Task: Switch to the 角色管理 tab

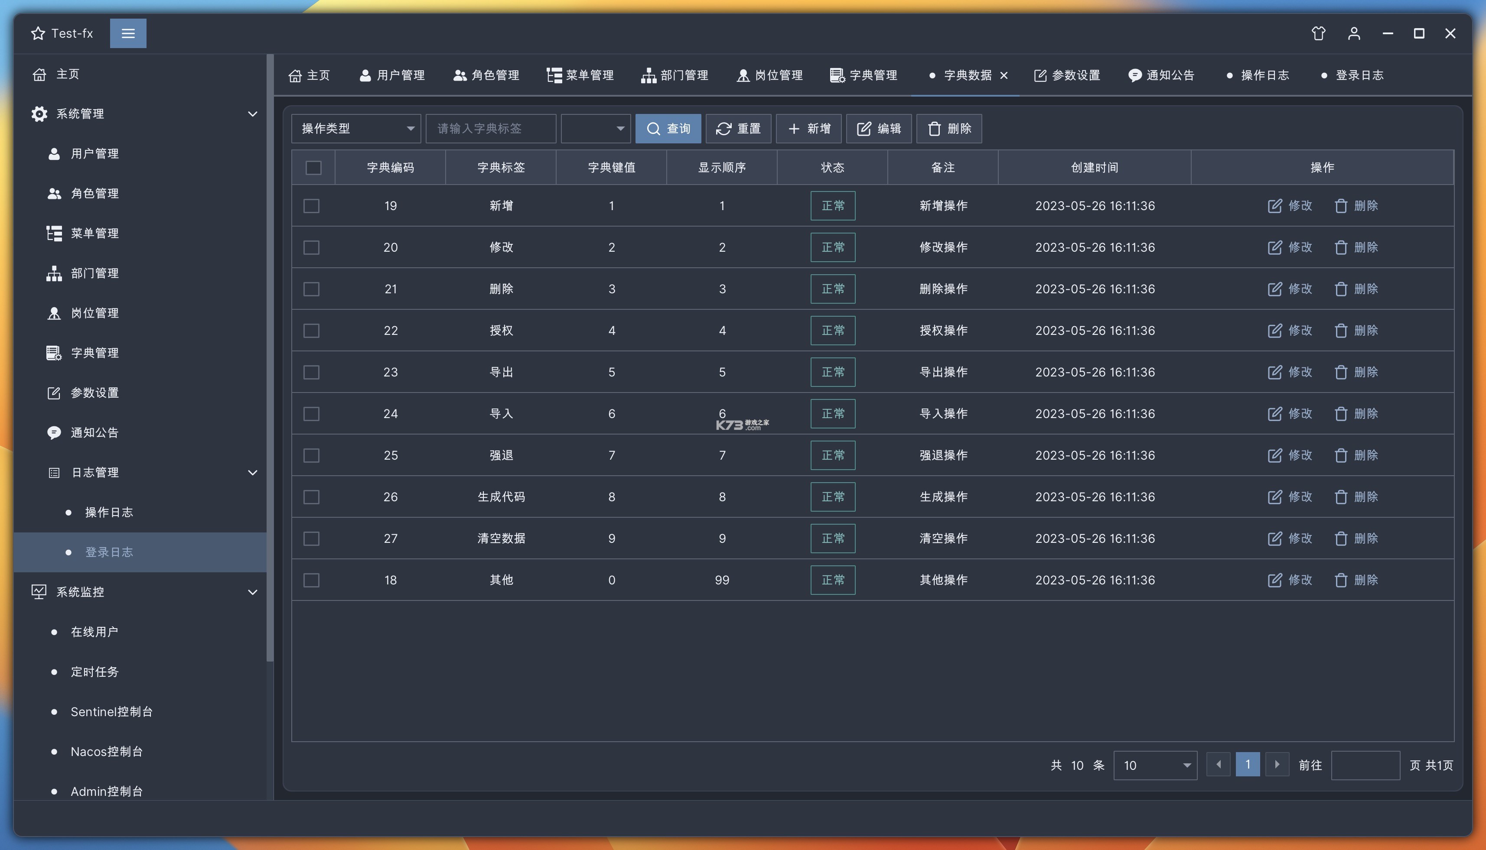Action: pyautogui.click(x=486, y=75)
